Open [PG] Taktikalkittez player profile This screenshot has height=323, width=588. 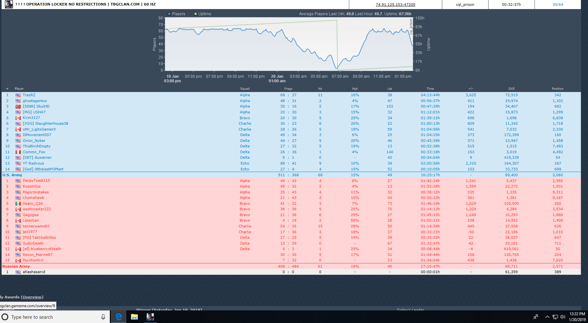(40, 237)
